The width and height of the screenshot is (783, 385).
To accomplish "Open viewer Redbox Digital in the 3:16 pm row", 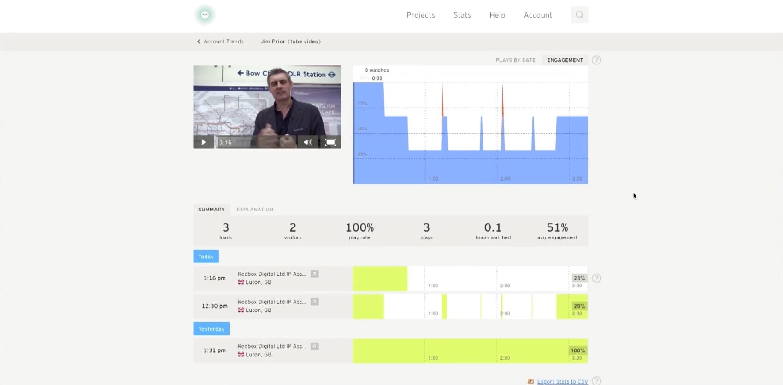I will (272, 274).
